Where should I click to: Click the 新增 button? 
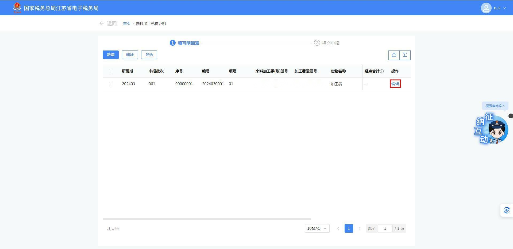tap(110, 55)
